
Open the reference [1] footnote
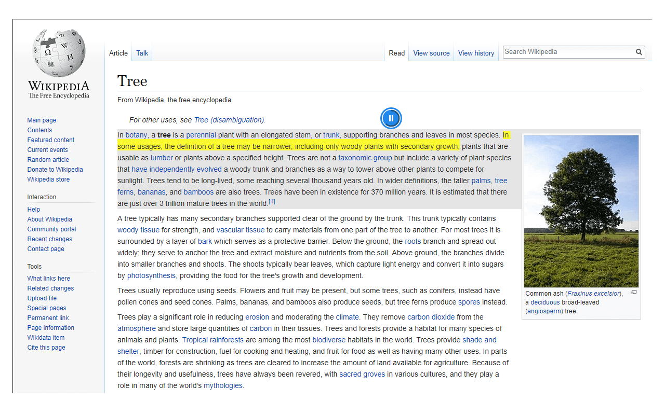click(x=272, y=202)
